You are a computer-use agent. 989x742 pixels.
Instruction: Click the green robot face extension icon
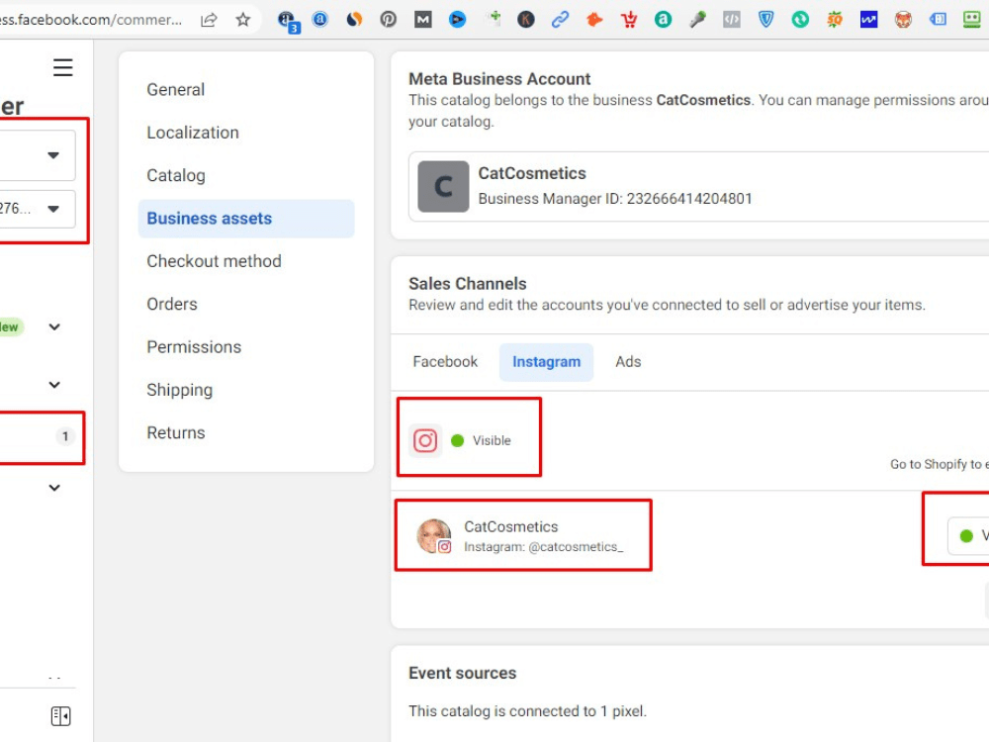pyautogui.click(x=972, y=20)
